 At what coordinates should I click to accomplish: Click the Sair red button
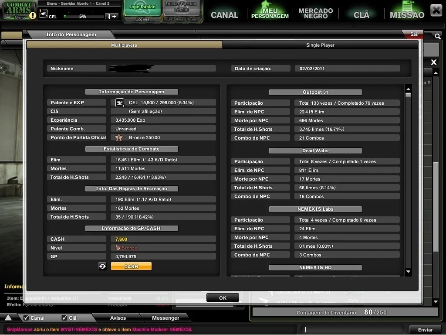point(414,34)
